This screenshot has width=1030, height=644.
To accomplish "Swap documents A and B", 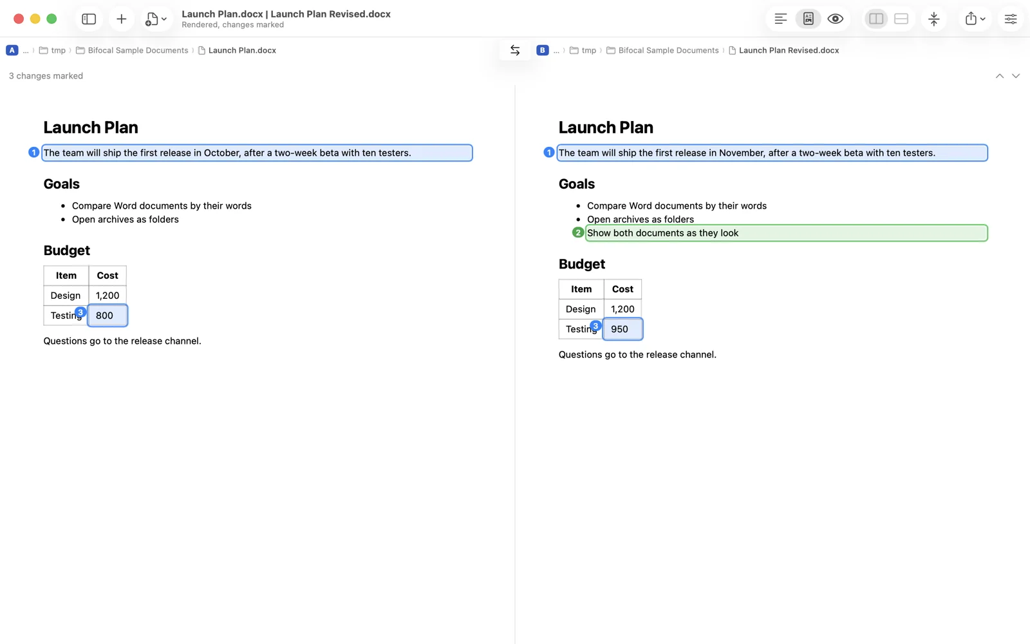I will [515, 50].
